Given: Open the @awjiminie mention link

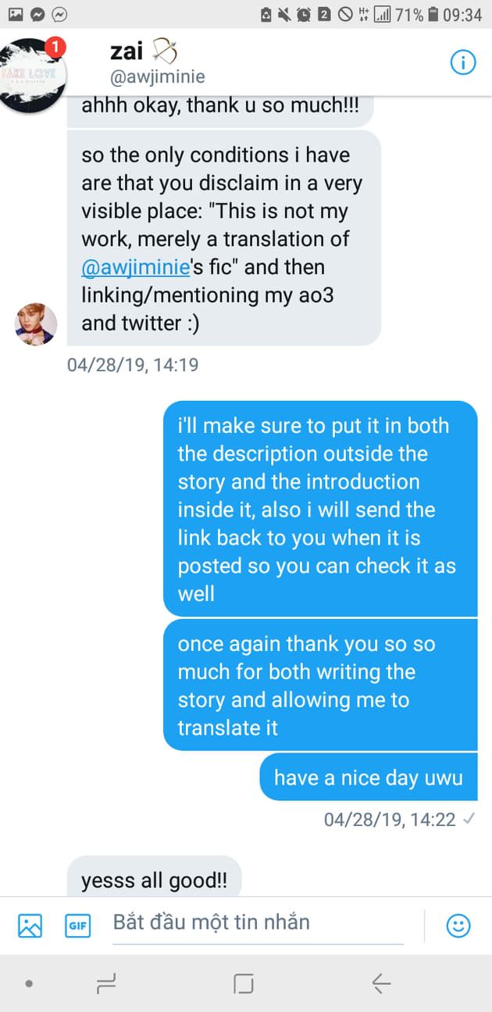Looking at the screenshot, I should pyautogui.click(x=136, y=266).
